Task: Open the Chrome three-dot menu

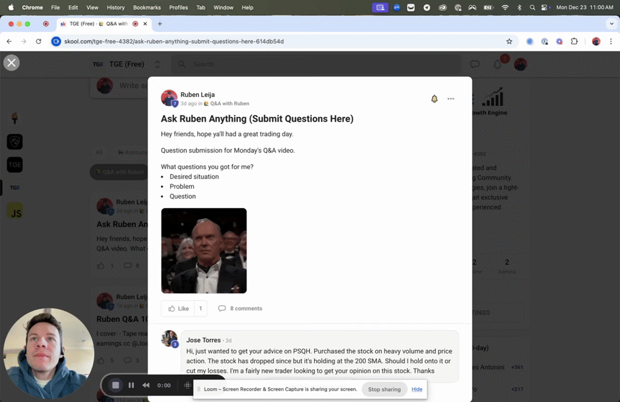Action: point(611,42)
